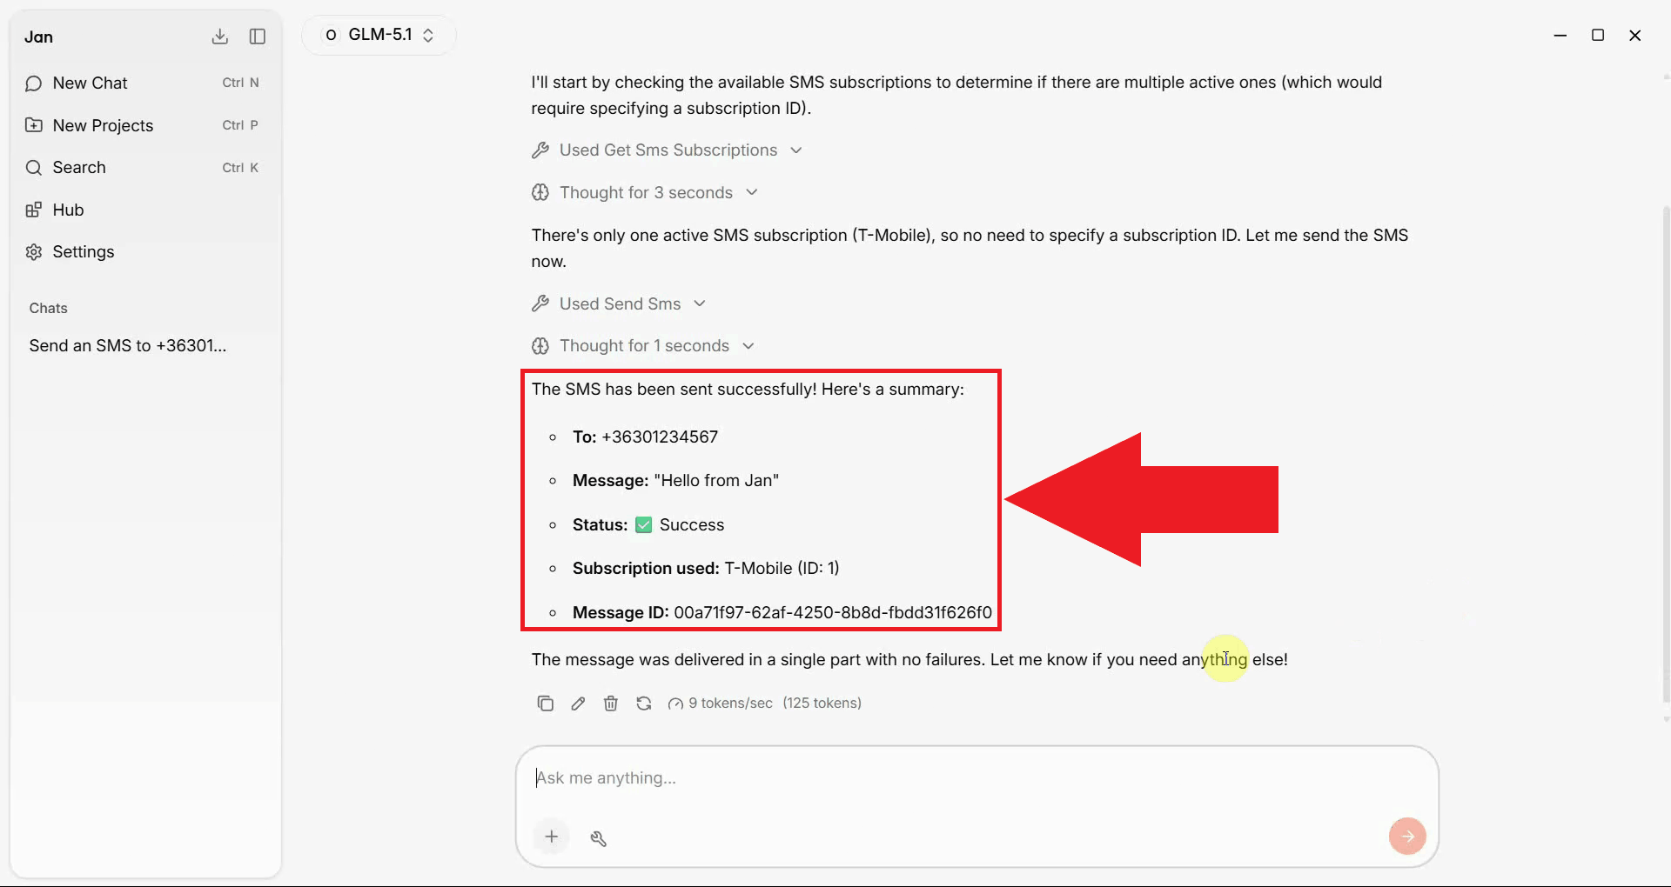Open Settings in the sidebar
This screenshot has width=1671, height=887.
point(145,251)
